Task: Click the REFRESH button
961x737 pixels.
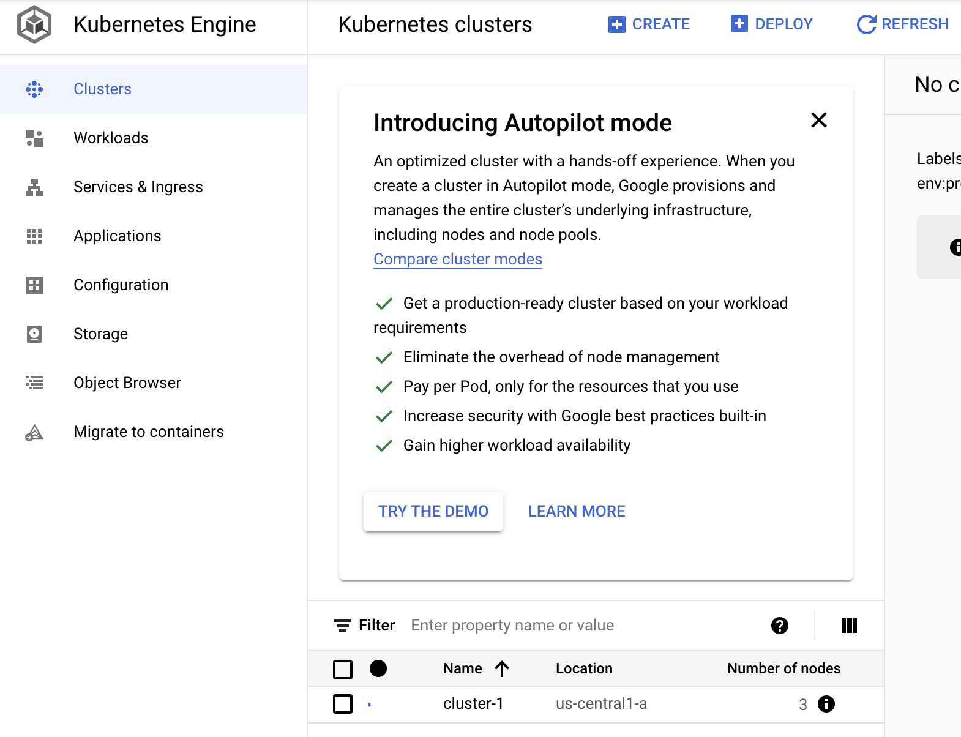Action: pos(903,24)
